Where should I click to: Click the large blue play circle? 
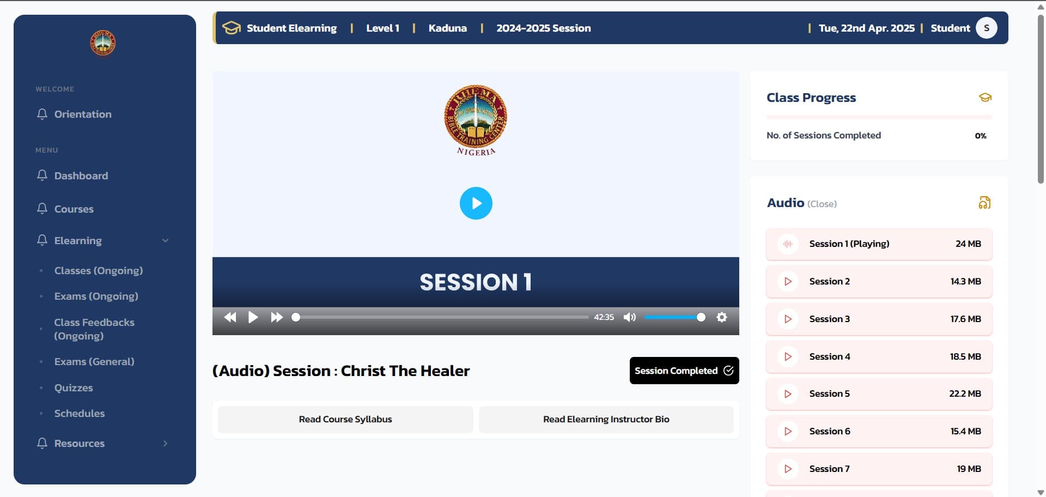tap(476, 203)
